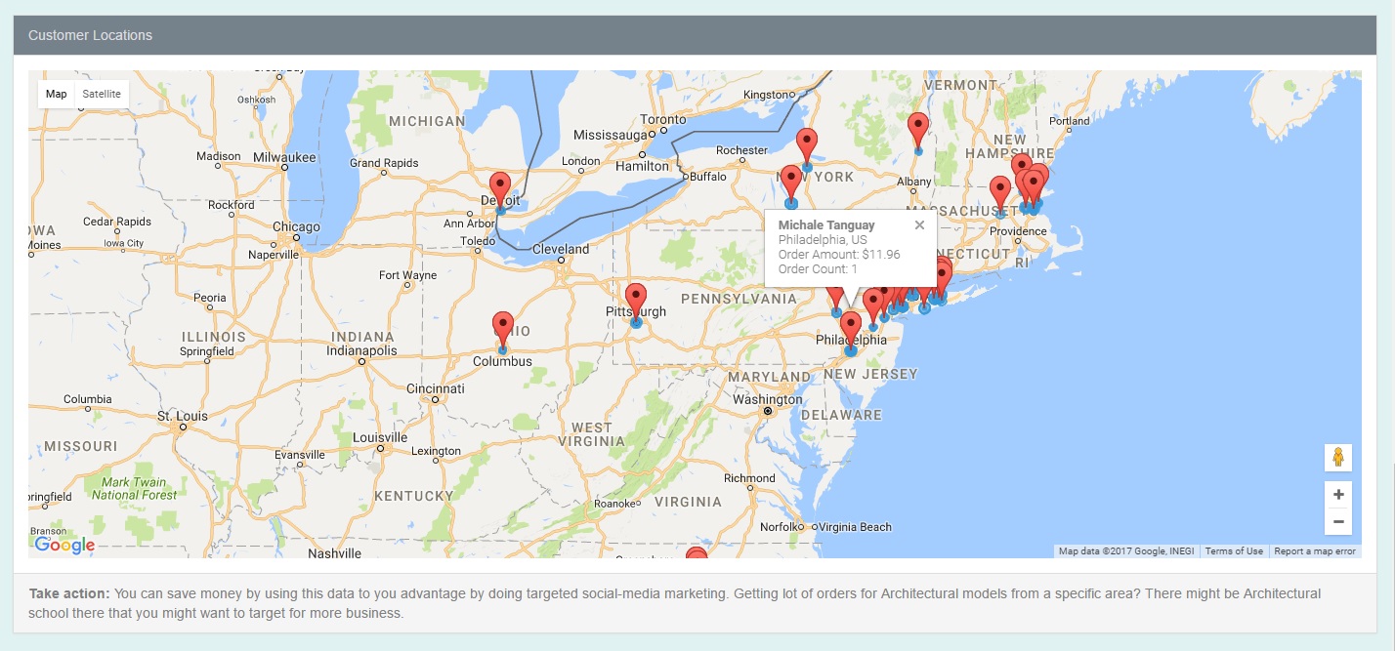This screenshot has height=651, width=1395.
Task: Click the Google logo on map
Action: 64,545
